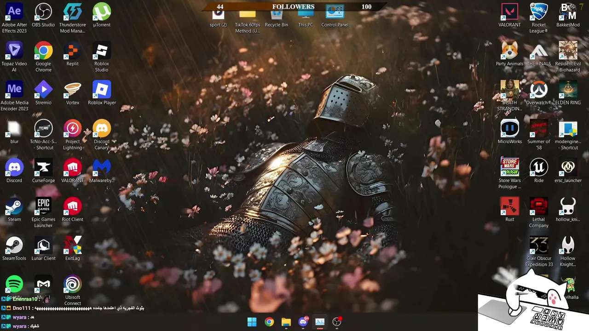The width and height of the screenshot is (589, 331).
Task: Open the Riot Client shortcut
Action: pos(72,210)
